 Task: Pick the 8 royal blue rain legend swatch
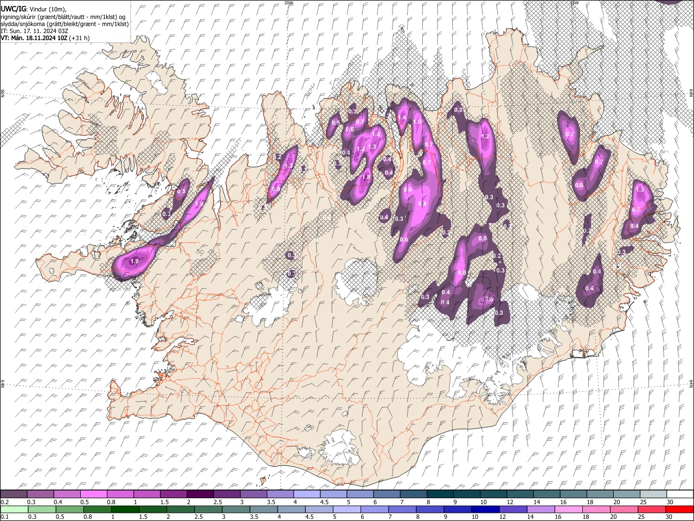tap(429, 509)
